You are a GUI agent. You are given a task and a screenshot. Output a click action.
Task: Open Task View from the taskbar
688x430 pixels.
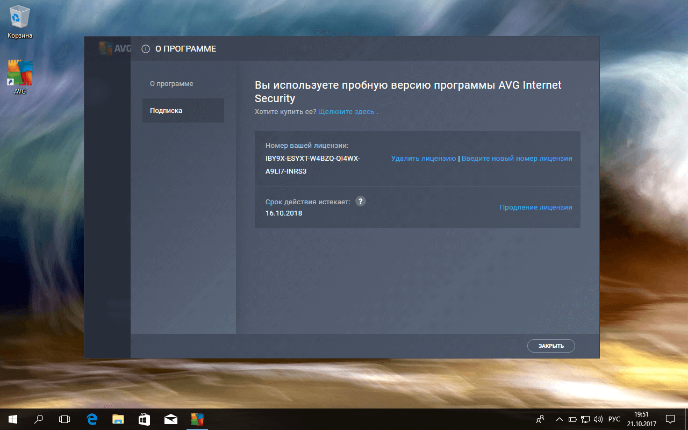click(64, 419)
